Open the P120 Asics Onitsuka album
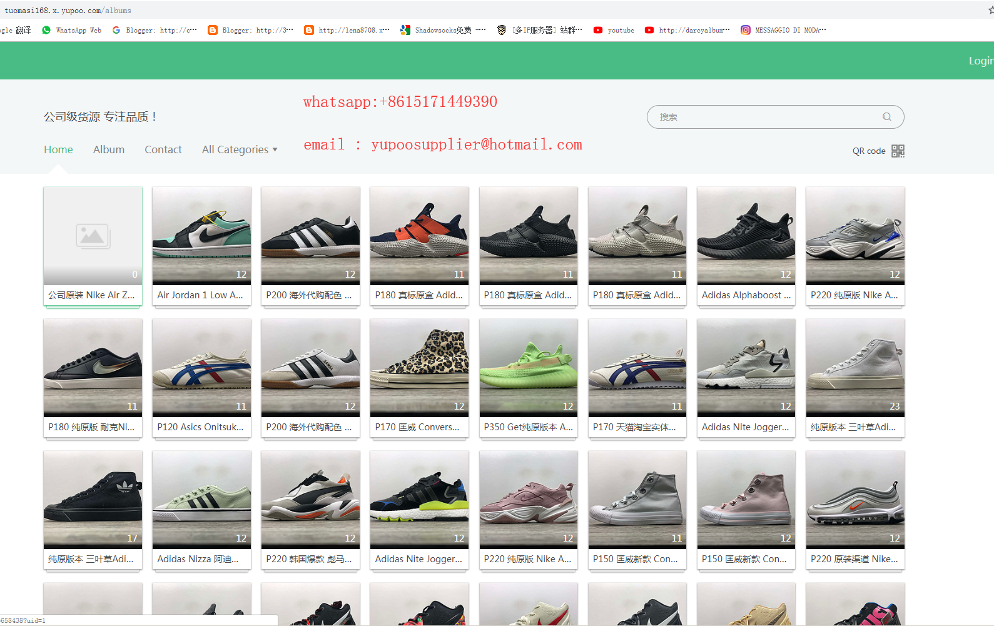Viewport: 994px width, 626px height. click(201, 378)
